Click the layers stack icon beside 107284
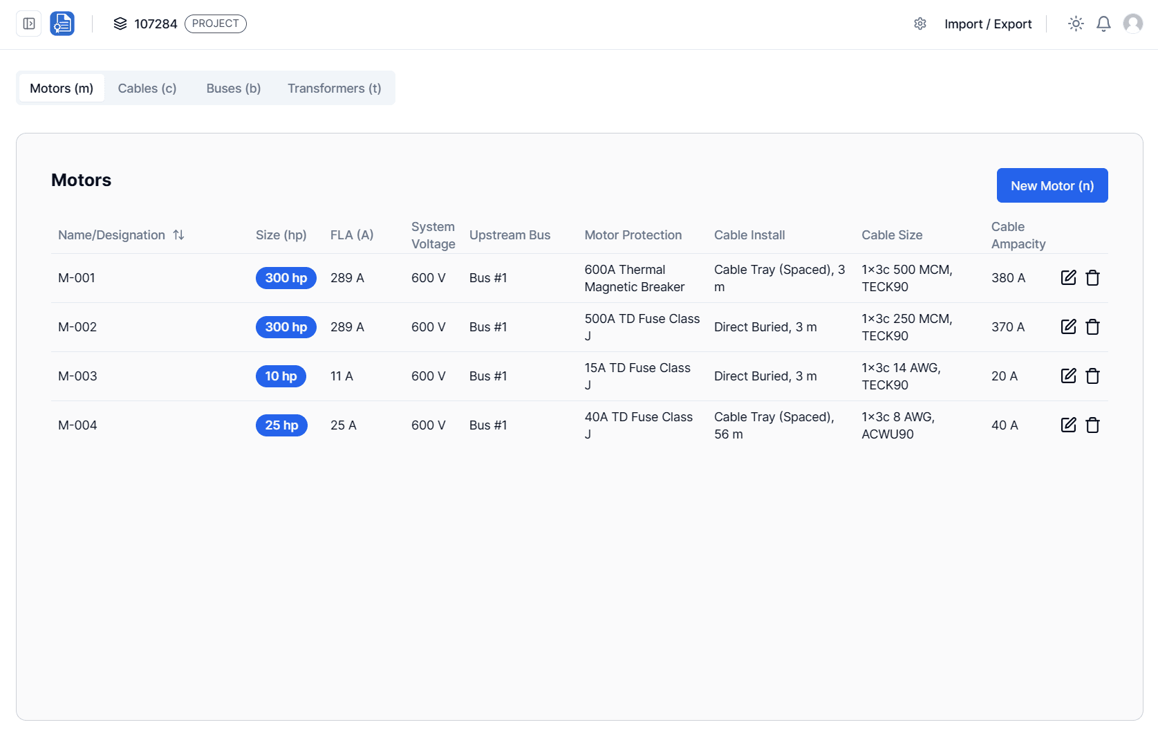The width and height of the screenshot is (1158, 747). coord(120,24)
